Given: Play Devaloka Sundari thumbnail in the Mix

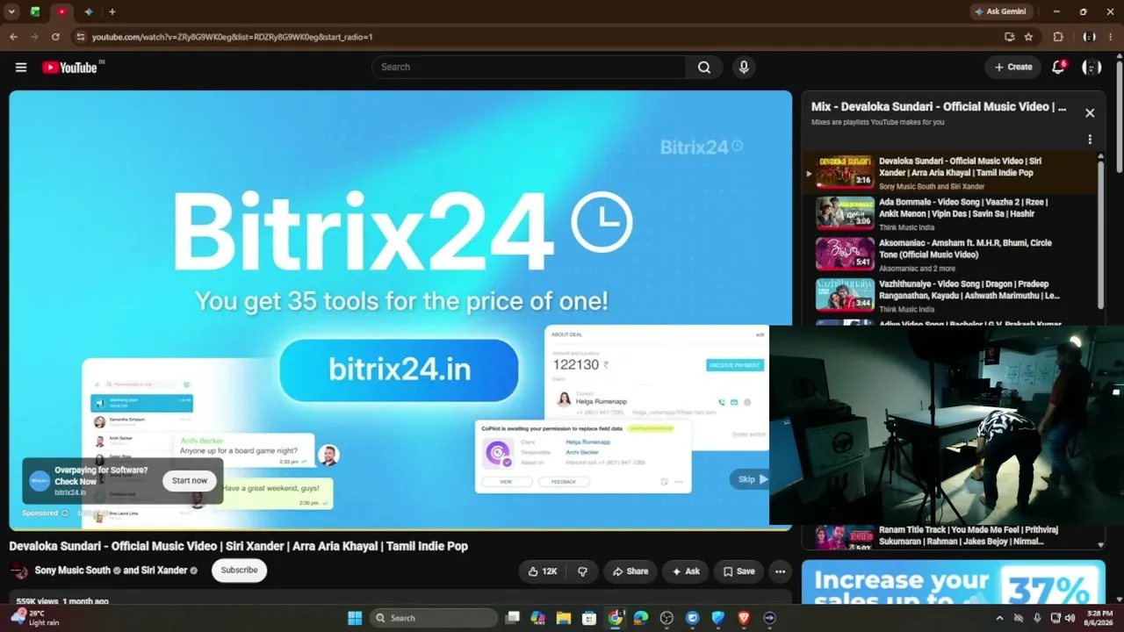Looking at the screenshot, I should pos(845,172).
